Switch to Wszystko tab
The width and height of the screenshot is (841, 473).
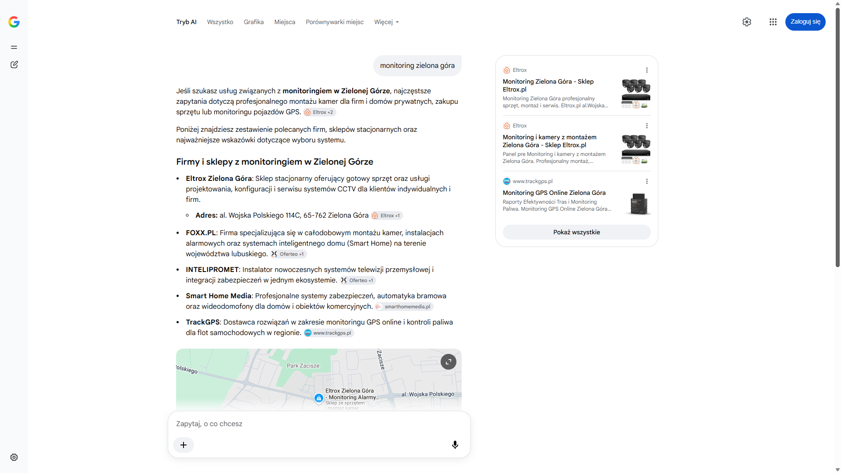coord(220,22)
